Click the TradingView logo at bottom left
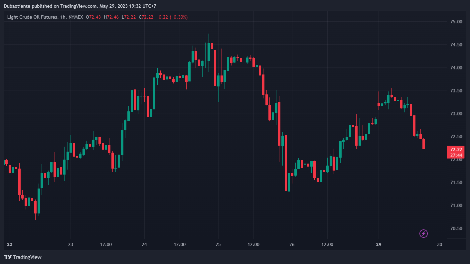 pyautogui.click(x=23, y=257)
